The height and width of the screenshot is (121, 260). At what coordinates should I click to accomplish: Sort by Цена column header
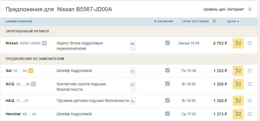click(x=233, y=22)
